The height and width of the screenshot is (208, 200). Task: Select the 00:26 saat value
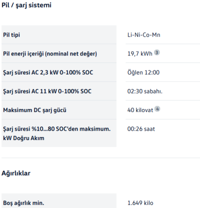pyautogui.click(x=141, y=129)
